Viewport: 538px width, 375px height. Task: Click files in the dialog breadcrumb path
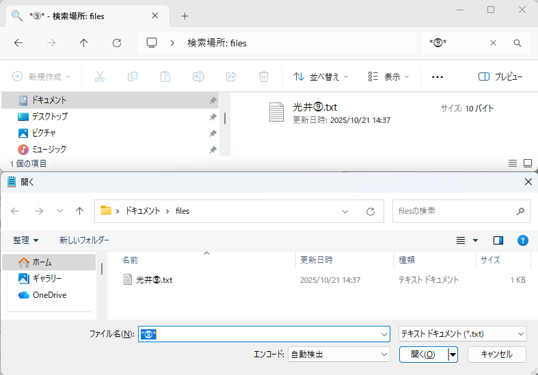(183, 211)
